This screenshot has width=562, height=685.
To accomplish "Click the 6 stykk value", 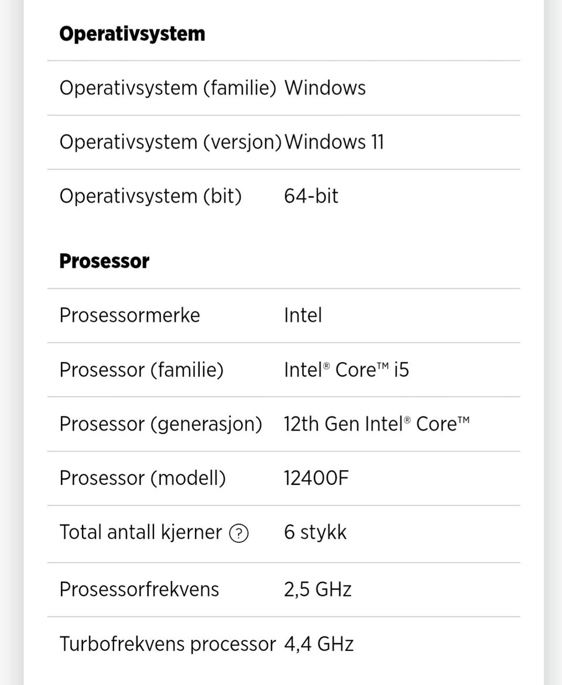I will [x=315, y=532].
